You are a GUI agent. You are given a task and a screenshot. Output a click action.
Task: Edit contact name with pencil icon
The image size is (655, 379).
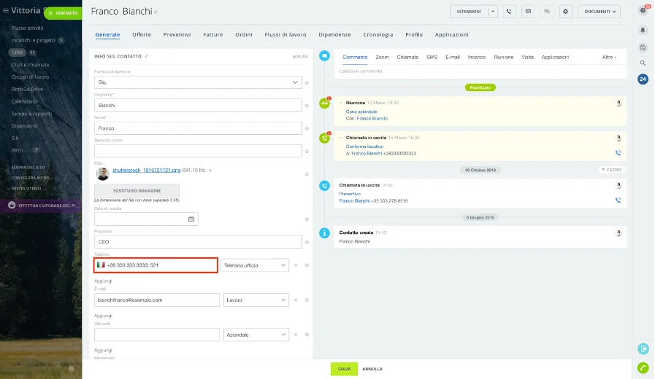156,12
